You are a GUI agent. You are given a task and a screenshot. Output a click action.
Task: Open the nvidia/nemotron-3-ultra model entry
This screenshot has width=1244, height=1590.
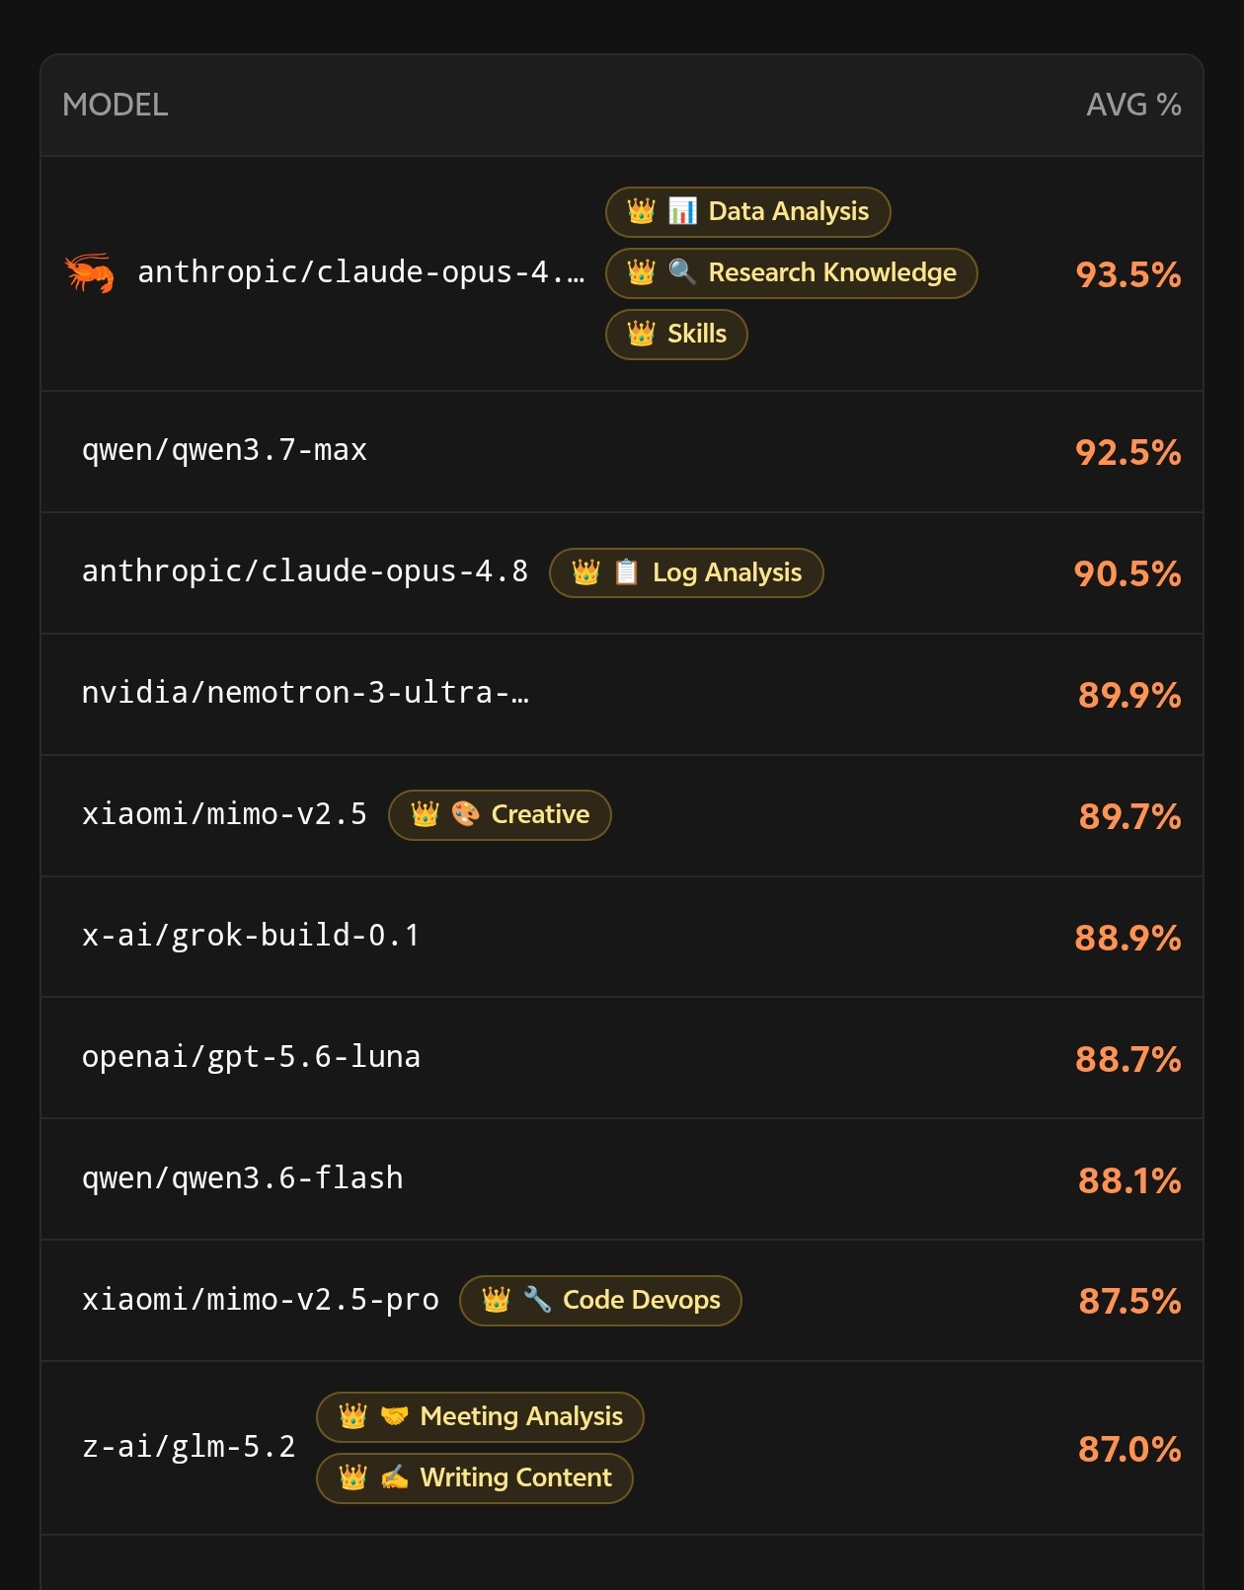point(305,693)
